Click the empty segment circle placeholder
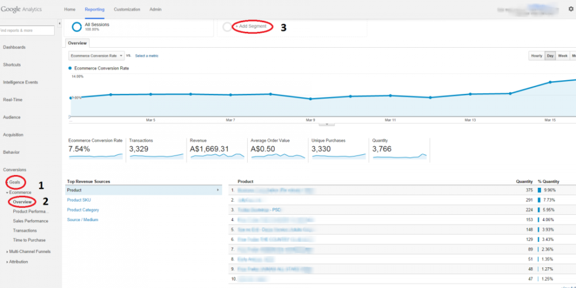This screenshot has height=288, width=576. [227, 28]
